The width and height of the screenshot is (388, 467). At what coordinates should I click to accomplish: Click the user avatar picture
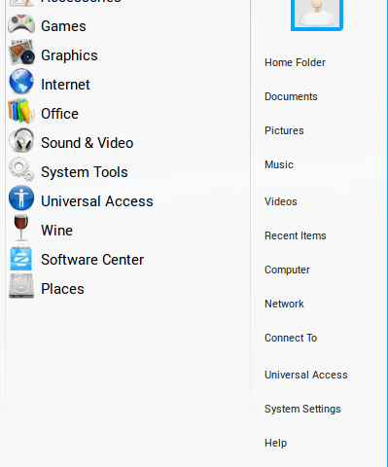pyautogui.click(x=317, y=15)
